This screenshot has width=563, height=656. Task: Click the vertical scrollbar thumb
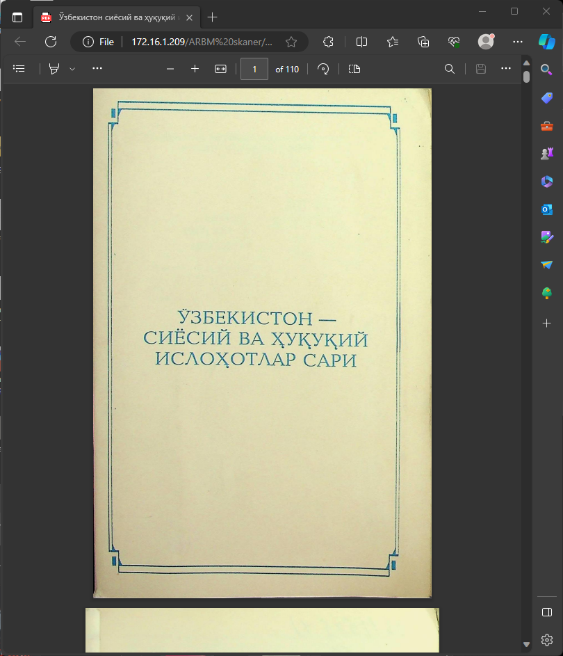click(x=527, y=77)
